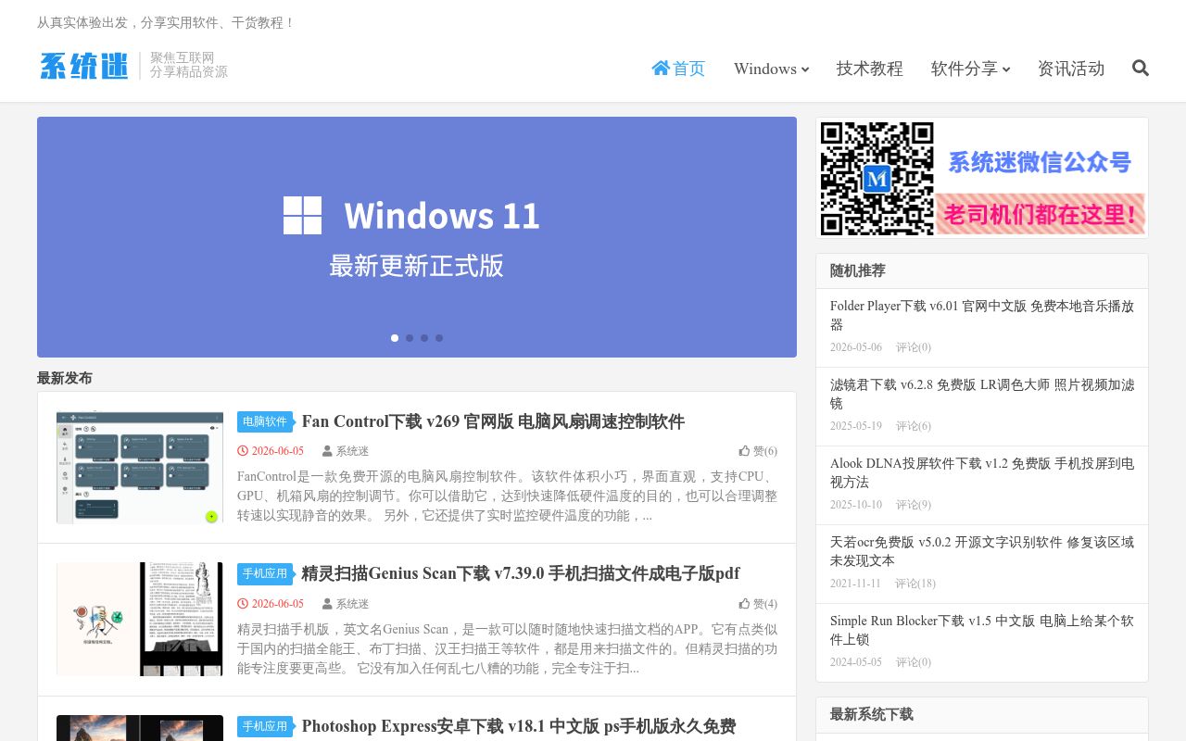Click the 2026-06-05 date on the Fan Control post
The image size is (1186, 741).
(277, 451)
